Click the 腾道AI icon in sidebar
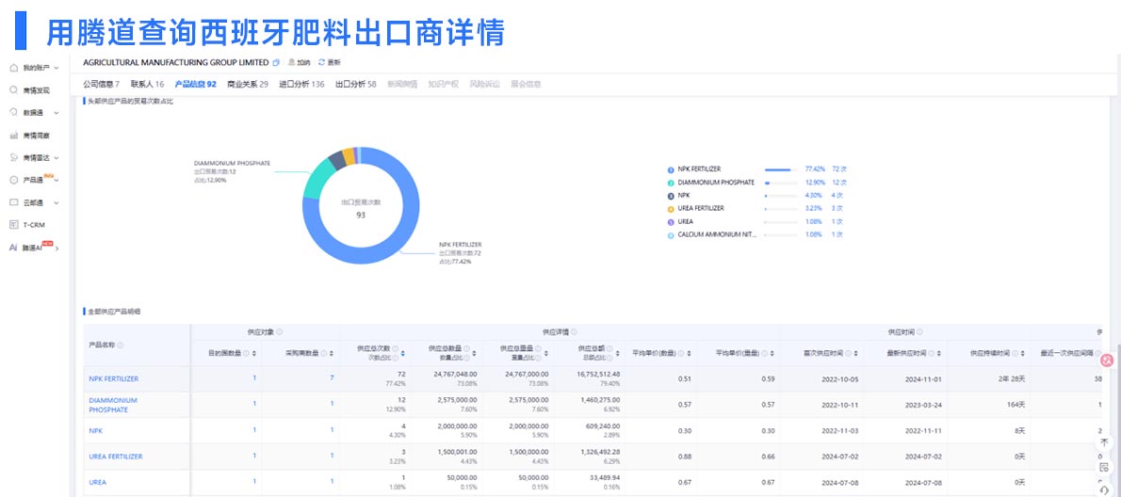The width and height of the screenshot is (1121, 497). (x=13, y=248)
